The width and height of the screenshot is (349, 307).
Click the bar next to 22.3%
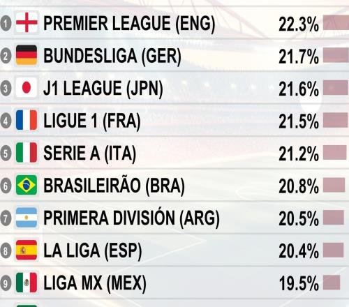point(336,22)
